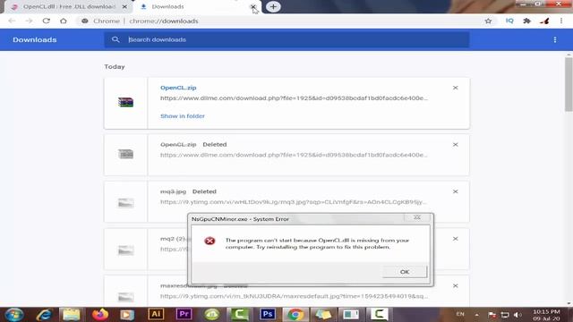Click the network tray icon
Image resolution: width=573 pixels, height=322 pixels.
click(x=505, y=314)
